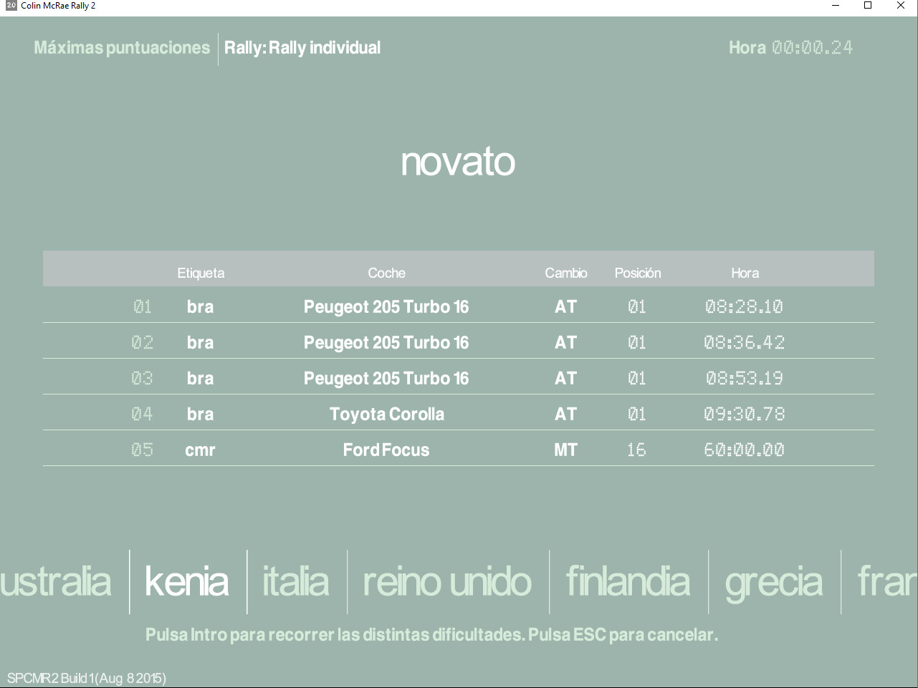Image resolution: width=918 pixels, height=688 pixels.
Task: Switch to the italia rally tab
Action: (296, 581)
